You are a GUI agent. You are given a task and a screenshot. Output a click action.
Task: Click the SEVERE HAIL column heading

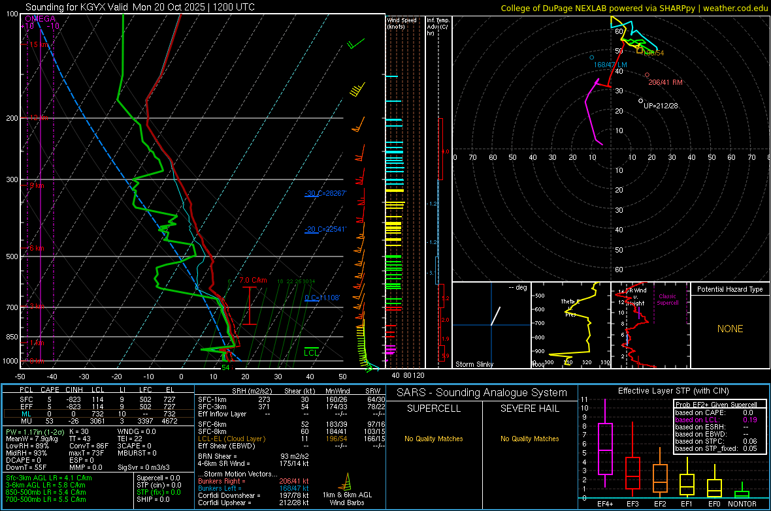529,409
